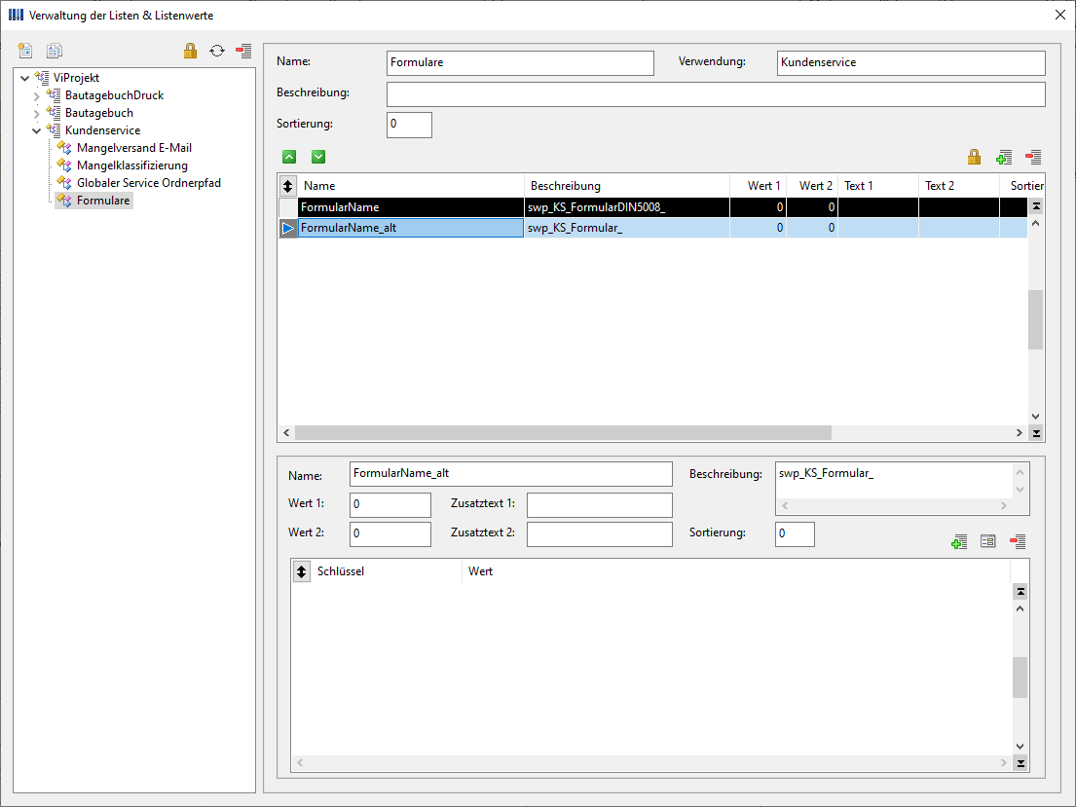This screenshot has width=1076, height=807.
Task: Click the Globaler Service Ordnerpfad list icon
Action: click(x=64, y=183)
